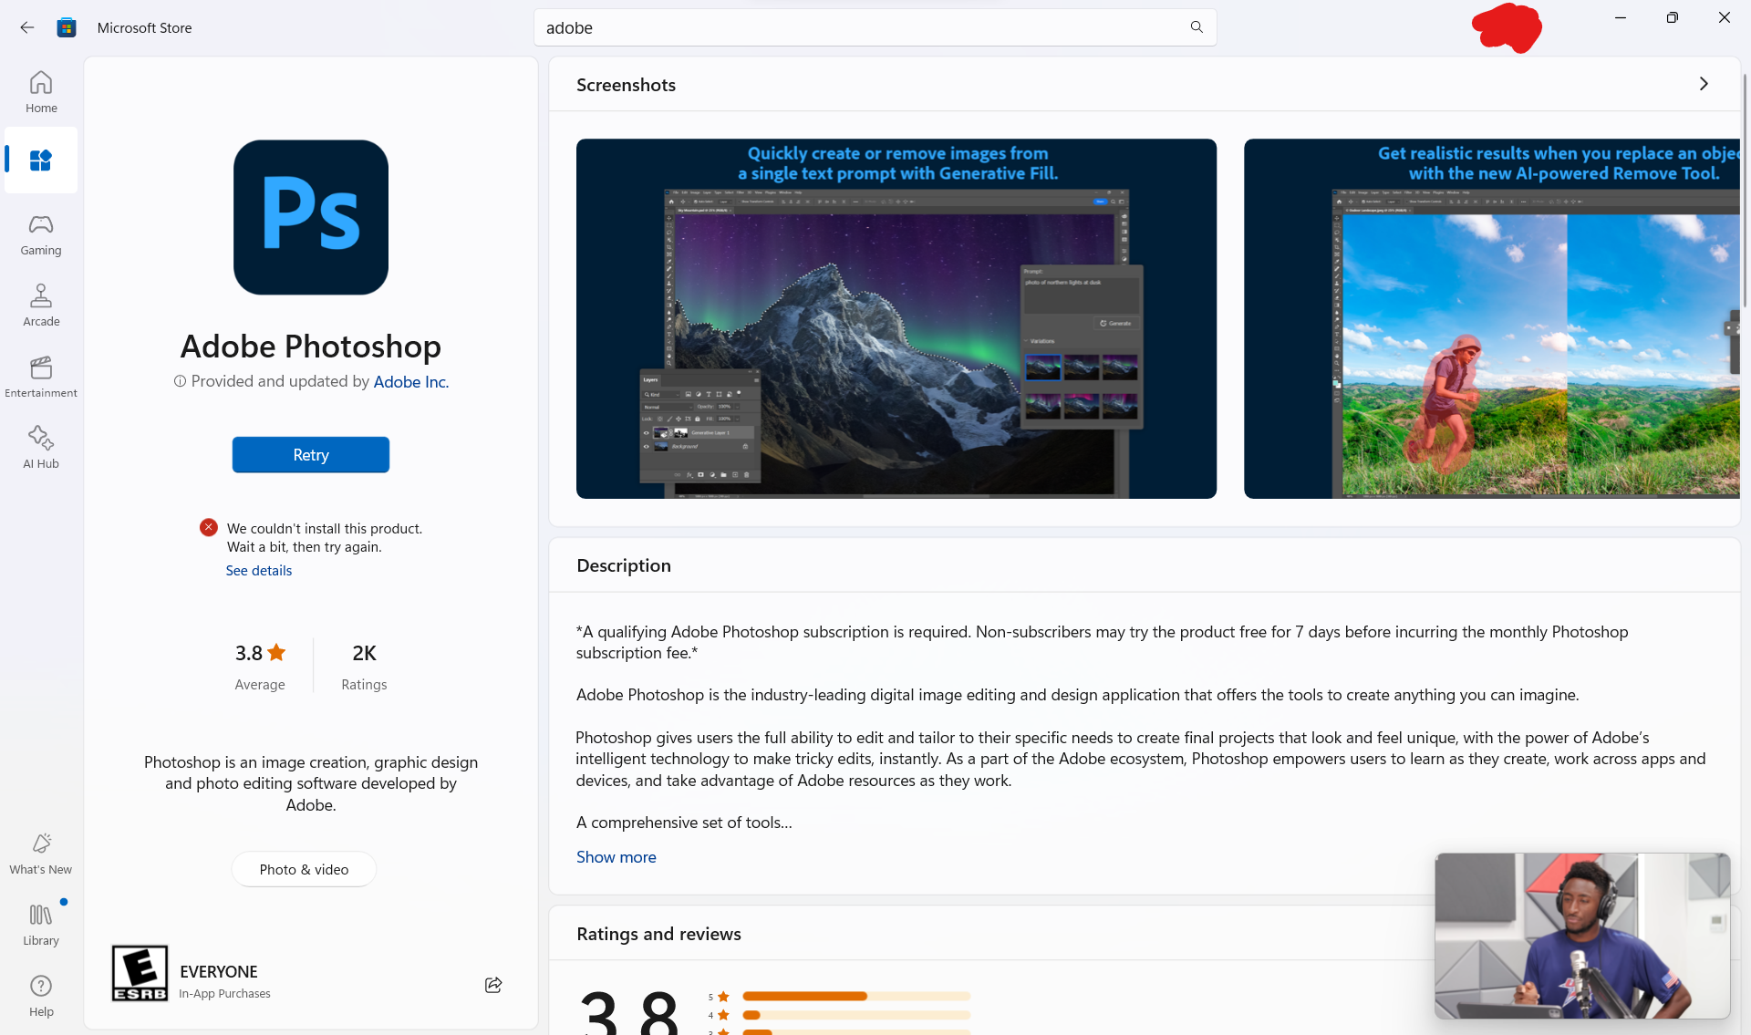Image resolution: width=1751 pixels, height=1035 pixels.
Task: Click the 4-star rating bar
Action: pos(856,1015)
